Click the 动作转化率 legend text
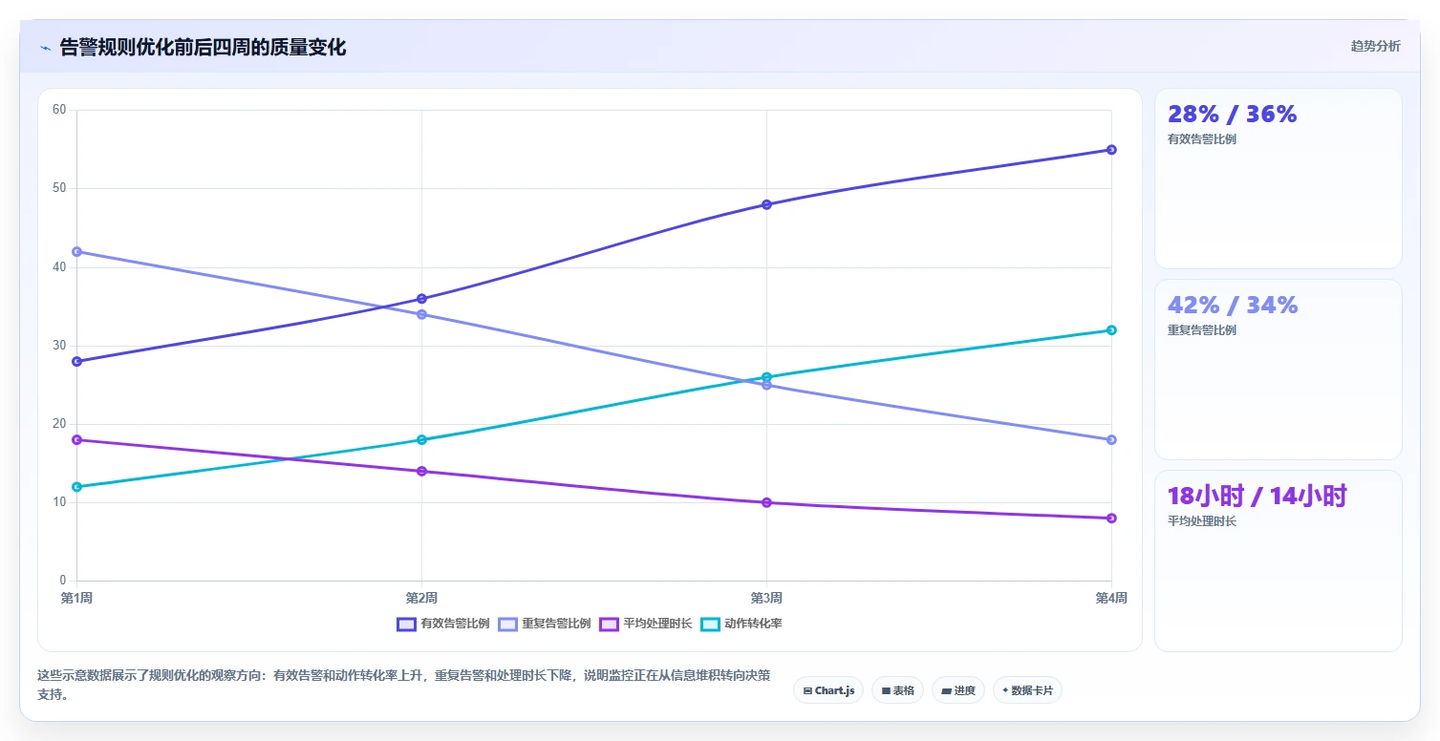The image size is (1440, 741). click(753, 625)
